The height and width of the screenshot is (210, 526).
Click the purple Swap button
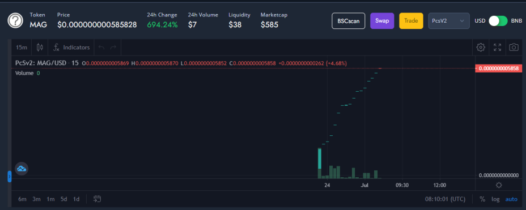click(x=382, y=21)
